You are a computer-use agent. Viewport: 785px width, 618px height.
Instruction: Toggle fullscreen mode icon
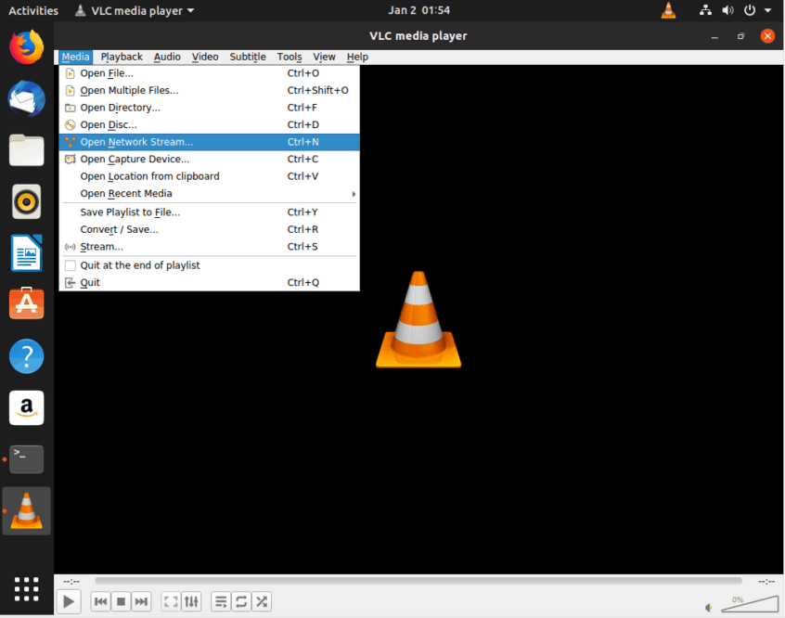click(x=169, y=601)
